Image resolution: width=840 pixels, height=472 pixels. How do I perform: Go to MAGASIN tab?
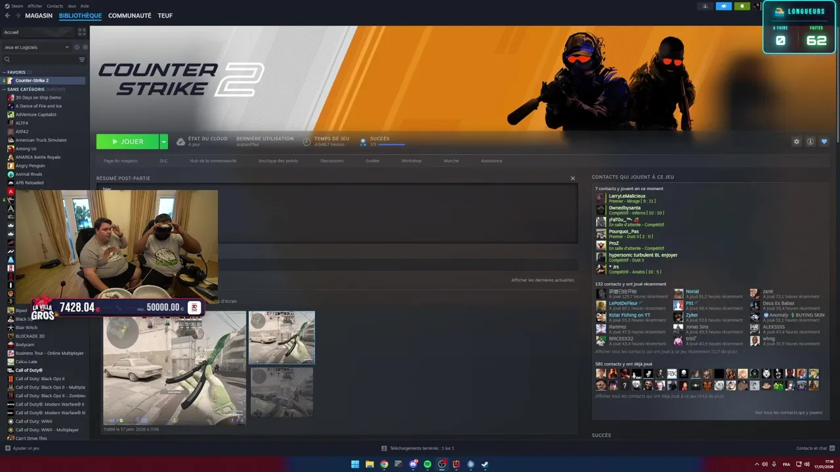tap(39, 16)
